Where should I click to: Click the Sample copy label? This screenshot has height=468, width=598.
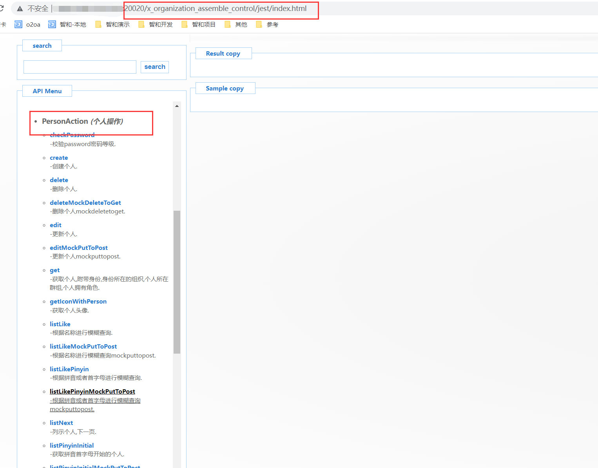point(225,89)
